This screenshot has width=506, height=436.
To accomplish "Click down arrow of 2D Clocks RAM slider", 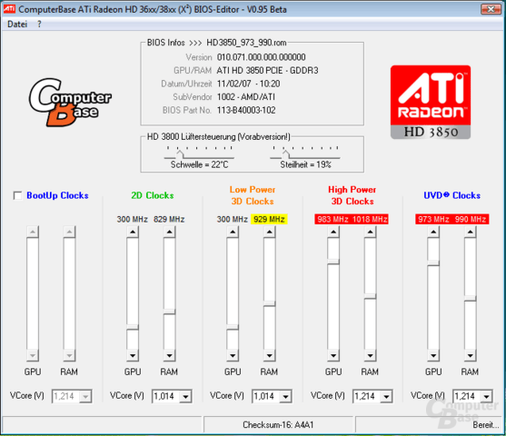I will pos(169,356).
